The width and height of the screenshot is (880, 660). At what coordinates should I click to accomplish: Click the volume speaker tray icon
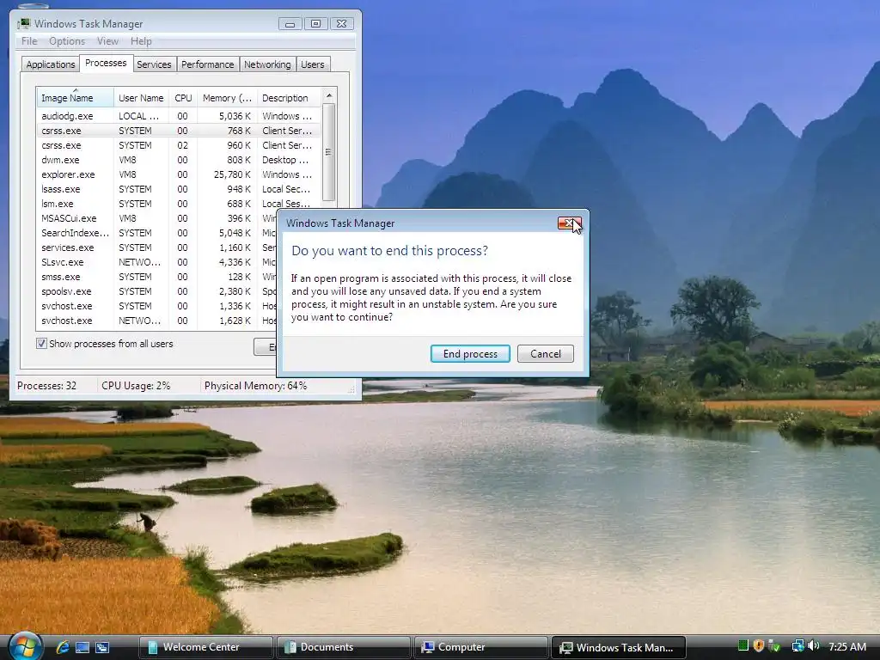pyautogui.click(x=814, y=646)
